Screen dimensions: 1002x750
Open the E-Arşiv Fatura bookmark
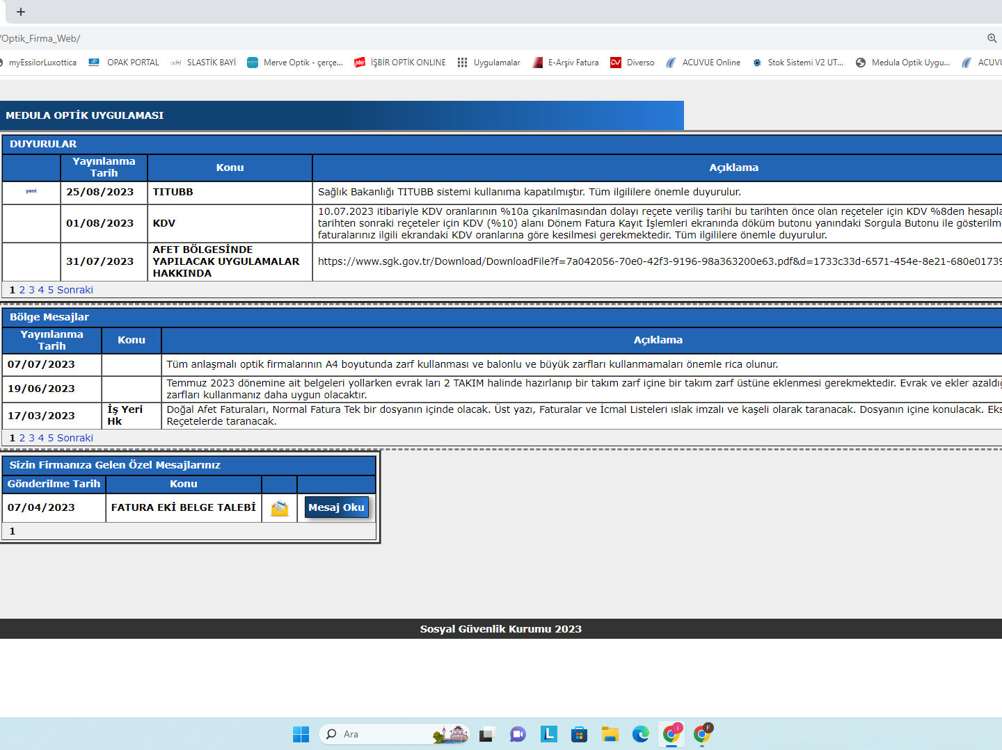pyautogui.click(x=565, y=63)
